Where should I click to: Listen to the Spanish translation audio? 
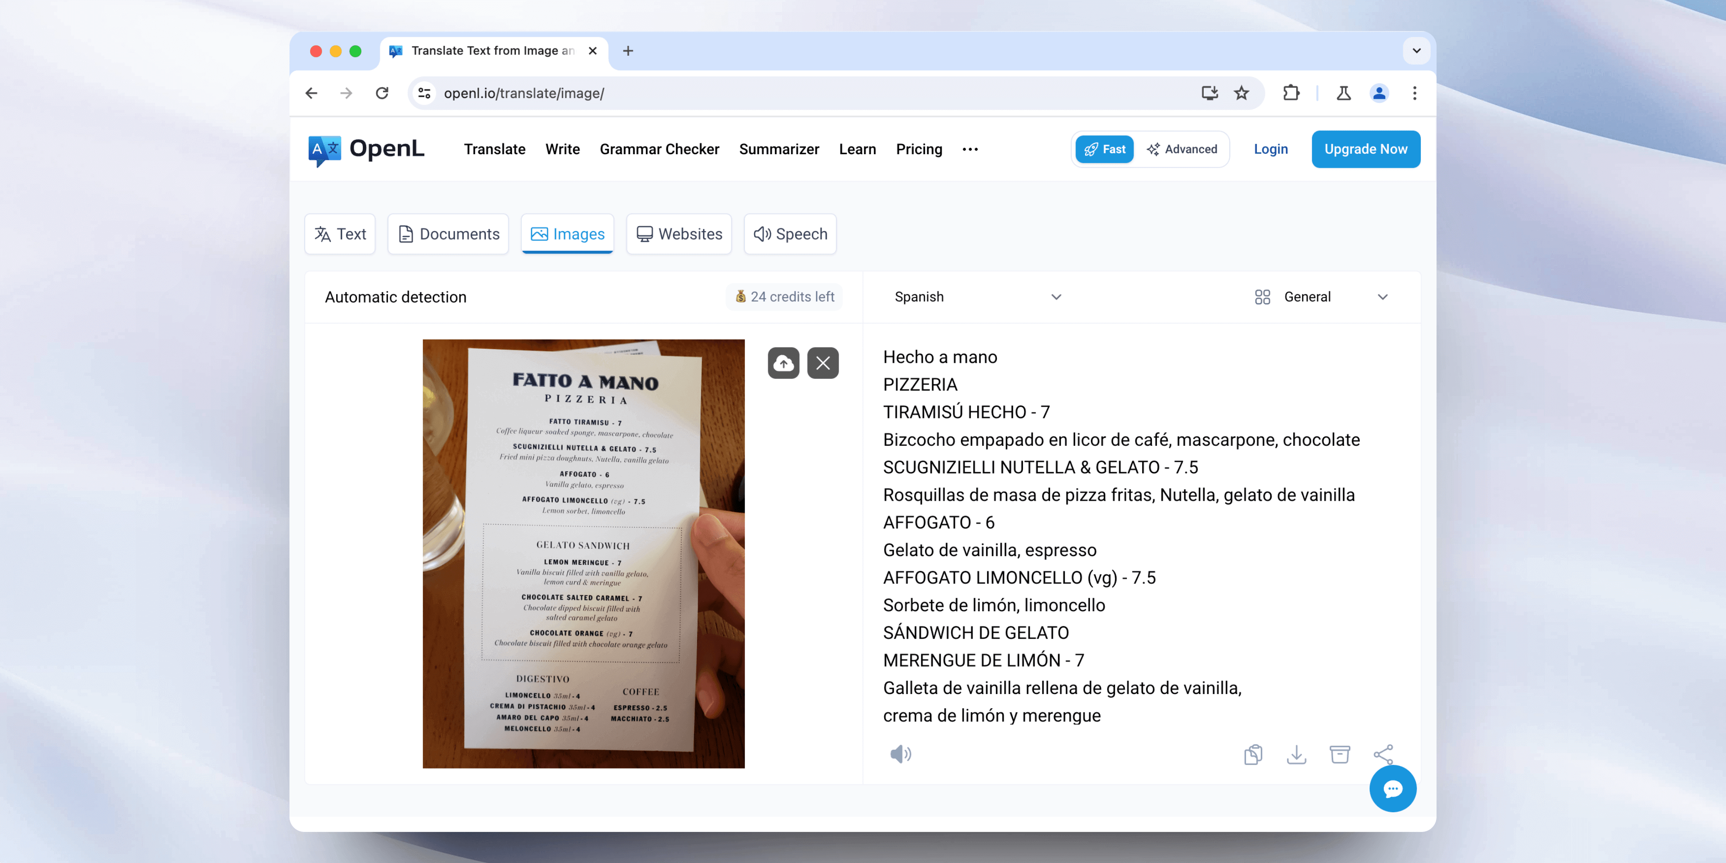click(x=901, y=754)
